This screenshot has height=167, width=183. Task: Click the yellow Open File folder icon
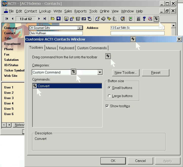[x=53, y=18]
